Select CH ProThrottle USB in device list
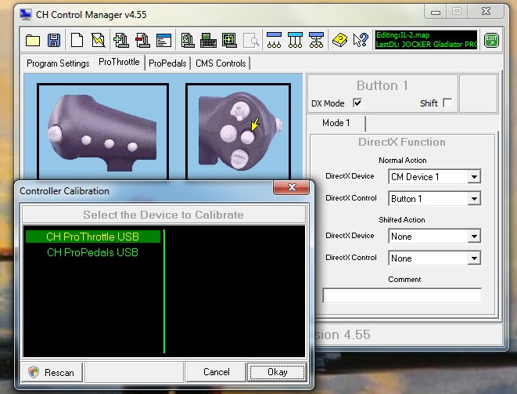The height and width of the screenshot is (394, 517). 93,237
